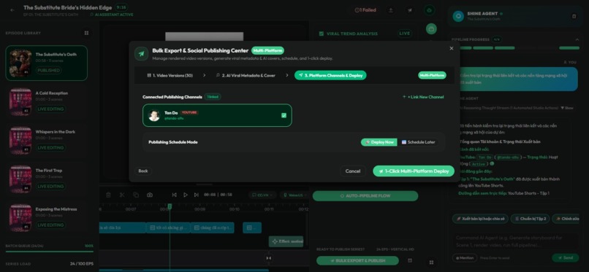
Task: Click the round green TV icon button
Action: pyautogui.click(x=431, y=28)
